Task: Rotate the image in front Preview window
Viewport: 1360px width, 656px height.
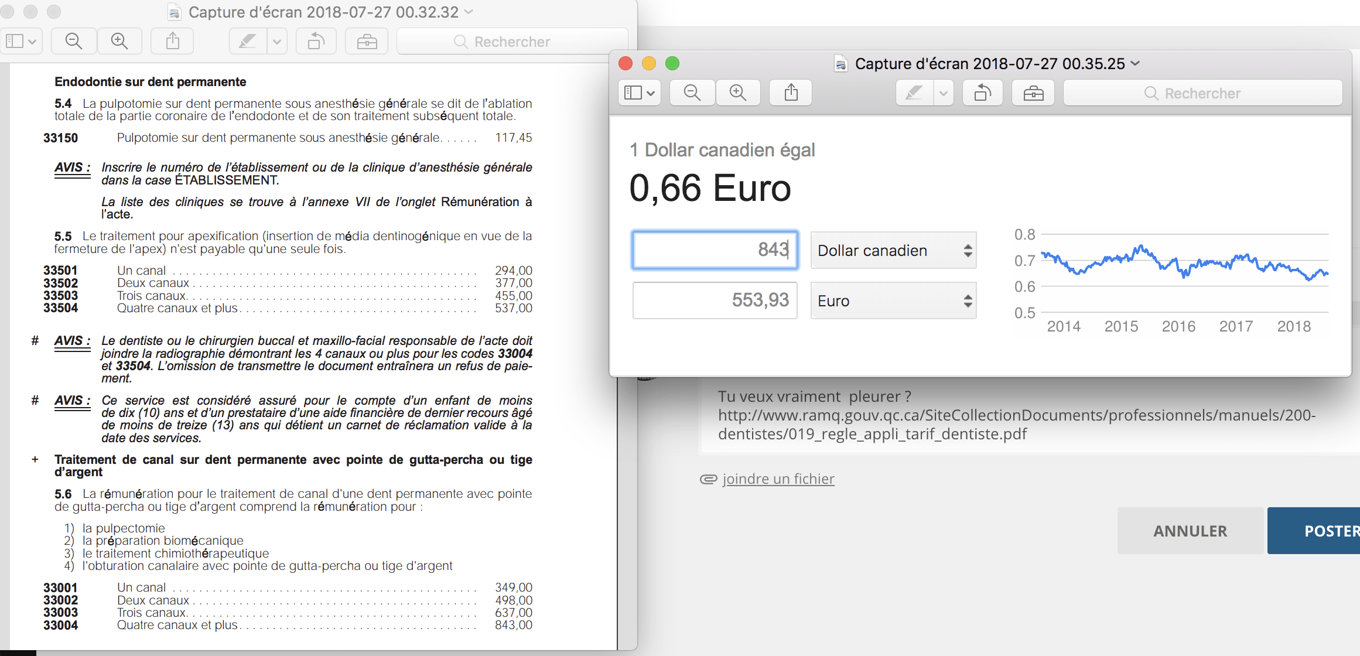Action: pos(983,93)
